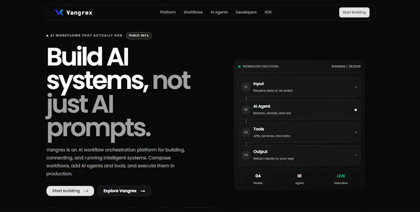Click the 'APIs, services, and data' text
Viewport: 420px width, 212px height.
coord(271,136)
